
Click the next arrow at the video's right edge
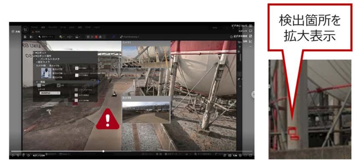pos(253,94)
